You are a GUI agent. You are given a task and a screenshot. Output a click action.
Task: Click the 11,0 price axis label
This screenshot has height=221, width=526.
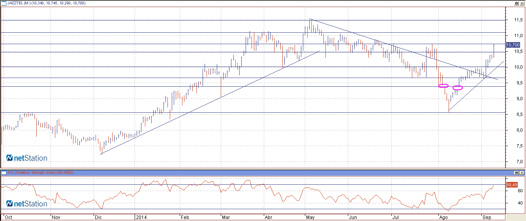[x=518, y=35]
